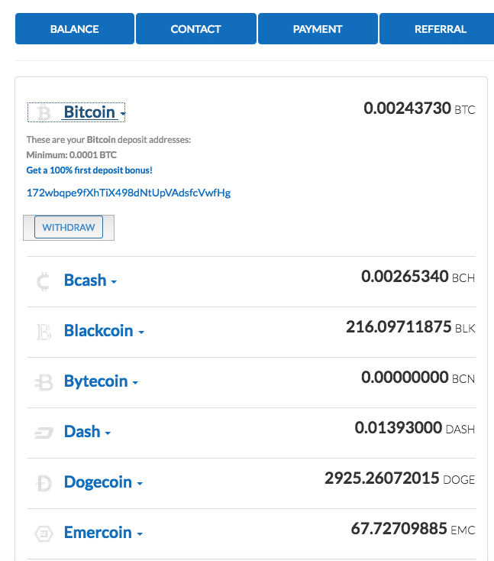Click the Bytecoin coin icon

pos(44,382)
